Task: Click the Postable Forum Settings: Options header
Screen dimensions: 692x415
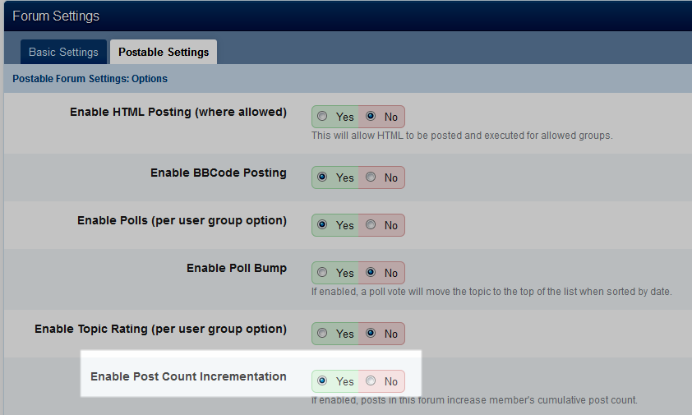Action: click(90, 79)
